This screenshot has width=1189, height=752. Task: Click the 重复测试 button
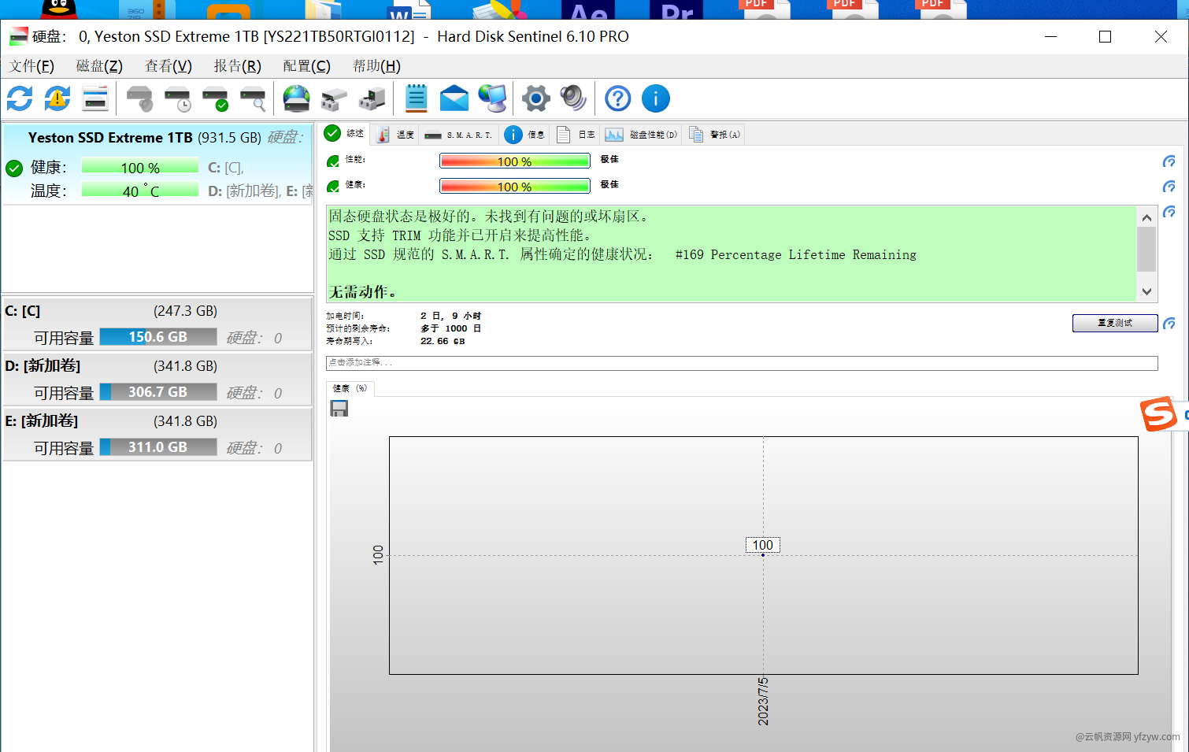pos(1115,323)
